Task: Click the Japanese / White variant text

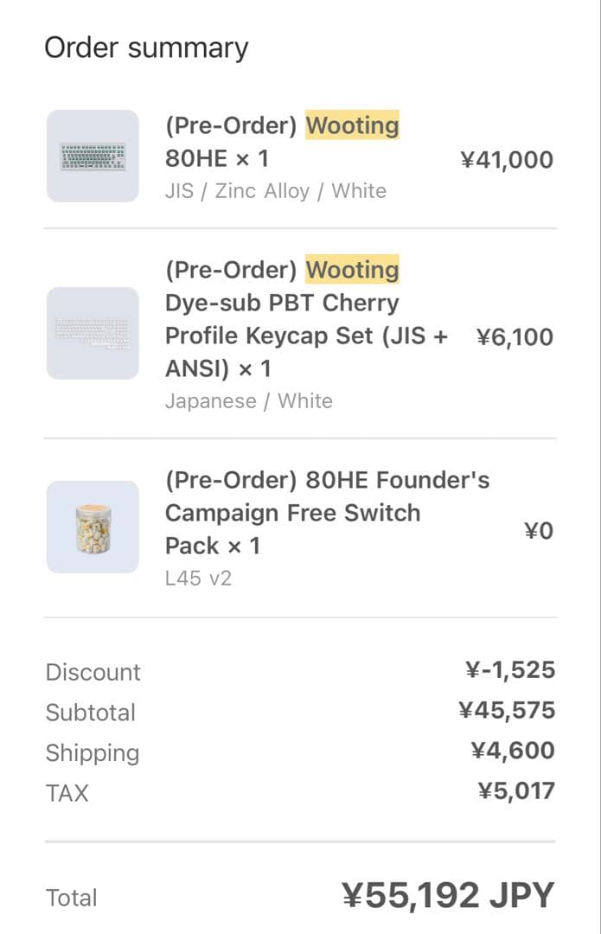Action: (248, 401)
